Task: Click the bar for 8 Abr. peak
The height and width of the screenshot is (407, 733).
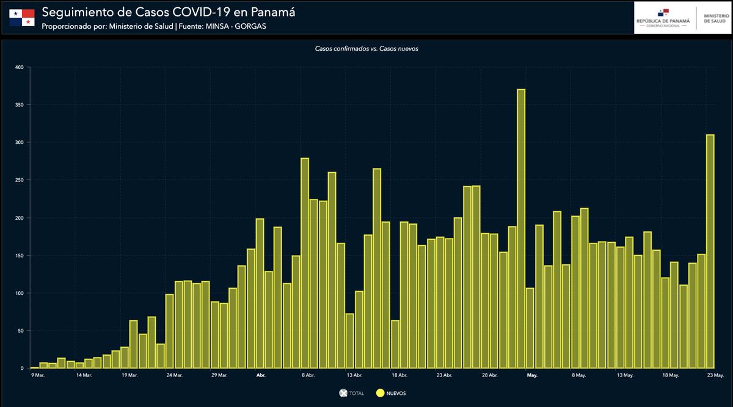Action: pos(305,262)
